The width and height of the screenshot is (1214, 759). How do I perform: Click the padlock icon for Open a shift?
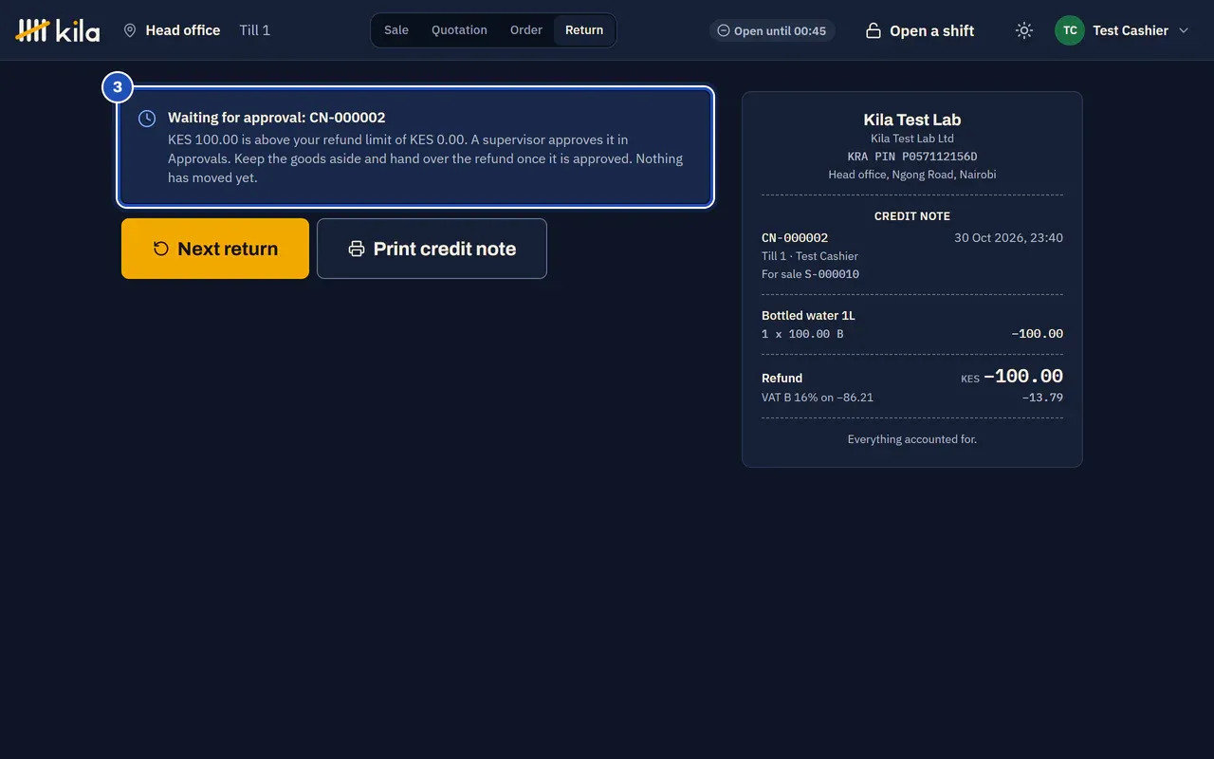point(874,30)
